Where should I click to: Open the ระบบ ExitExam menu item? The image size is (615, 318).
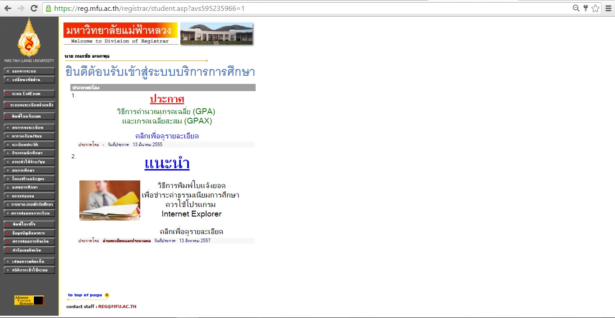[x=30, y=93]
